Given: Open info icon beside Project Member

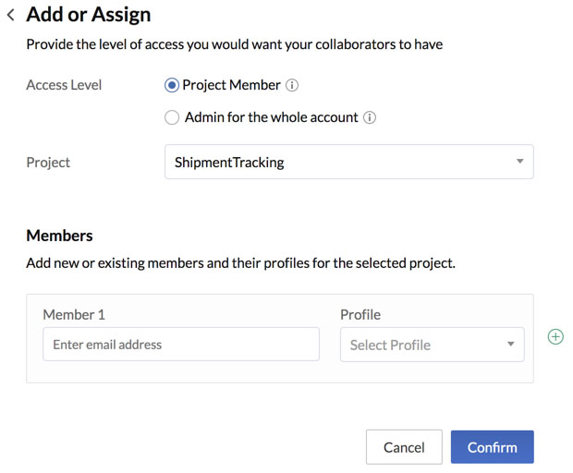Looking at the screenshot, I should click(292, 85).
